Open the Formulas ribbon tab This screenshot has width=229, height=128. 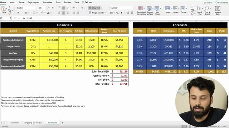point(48,2)
